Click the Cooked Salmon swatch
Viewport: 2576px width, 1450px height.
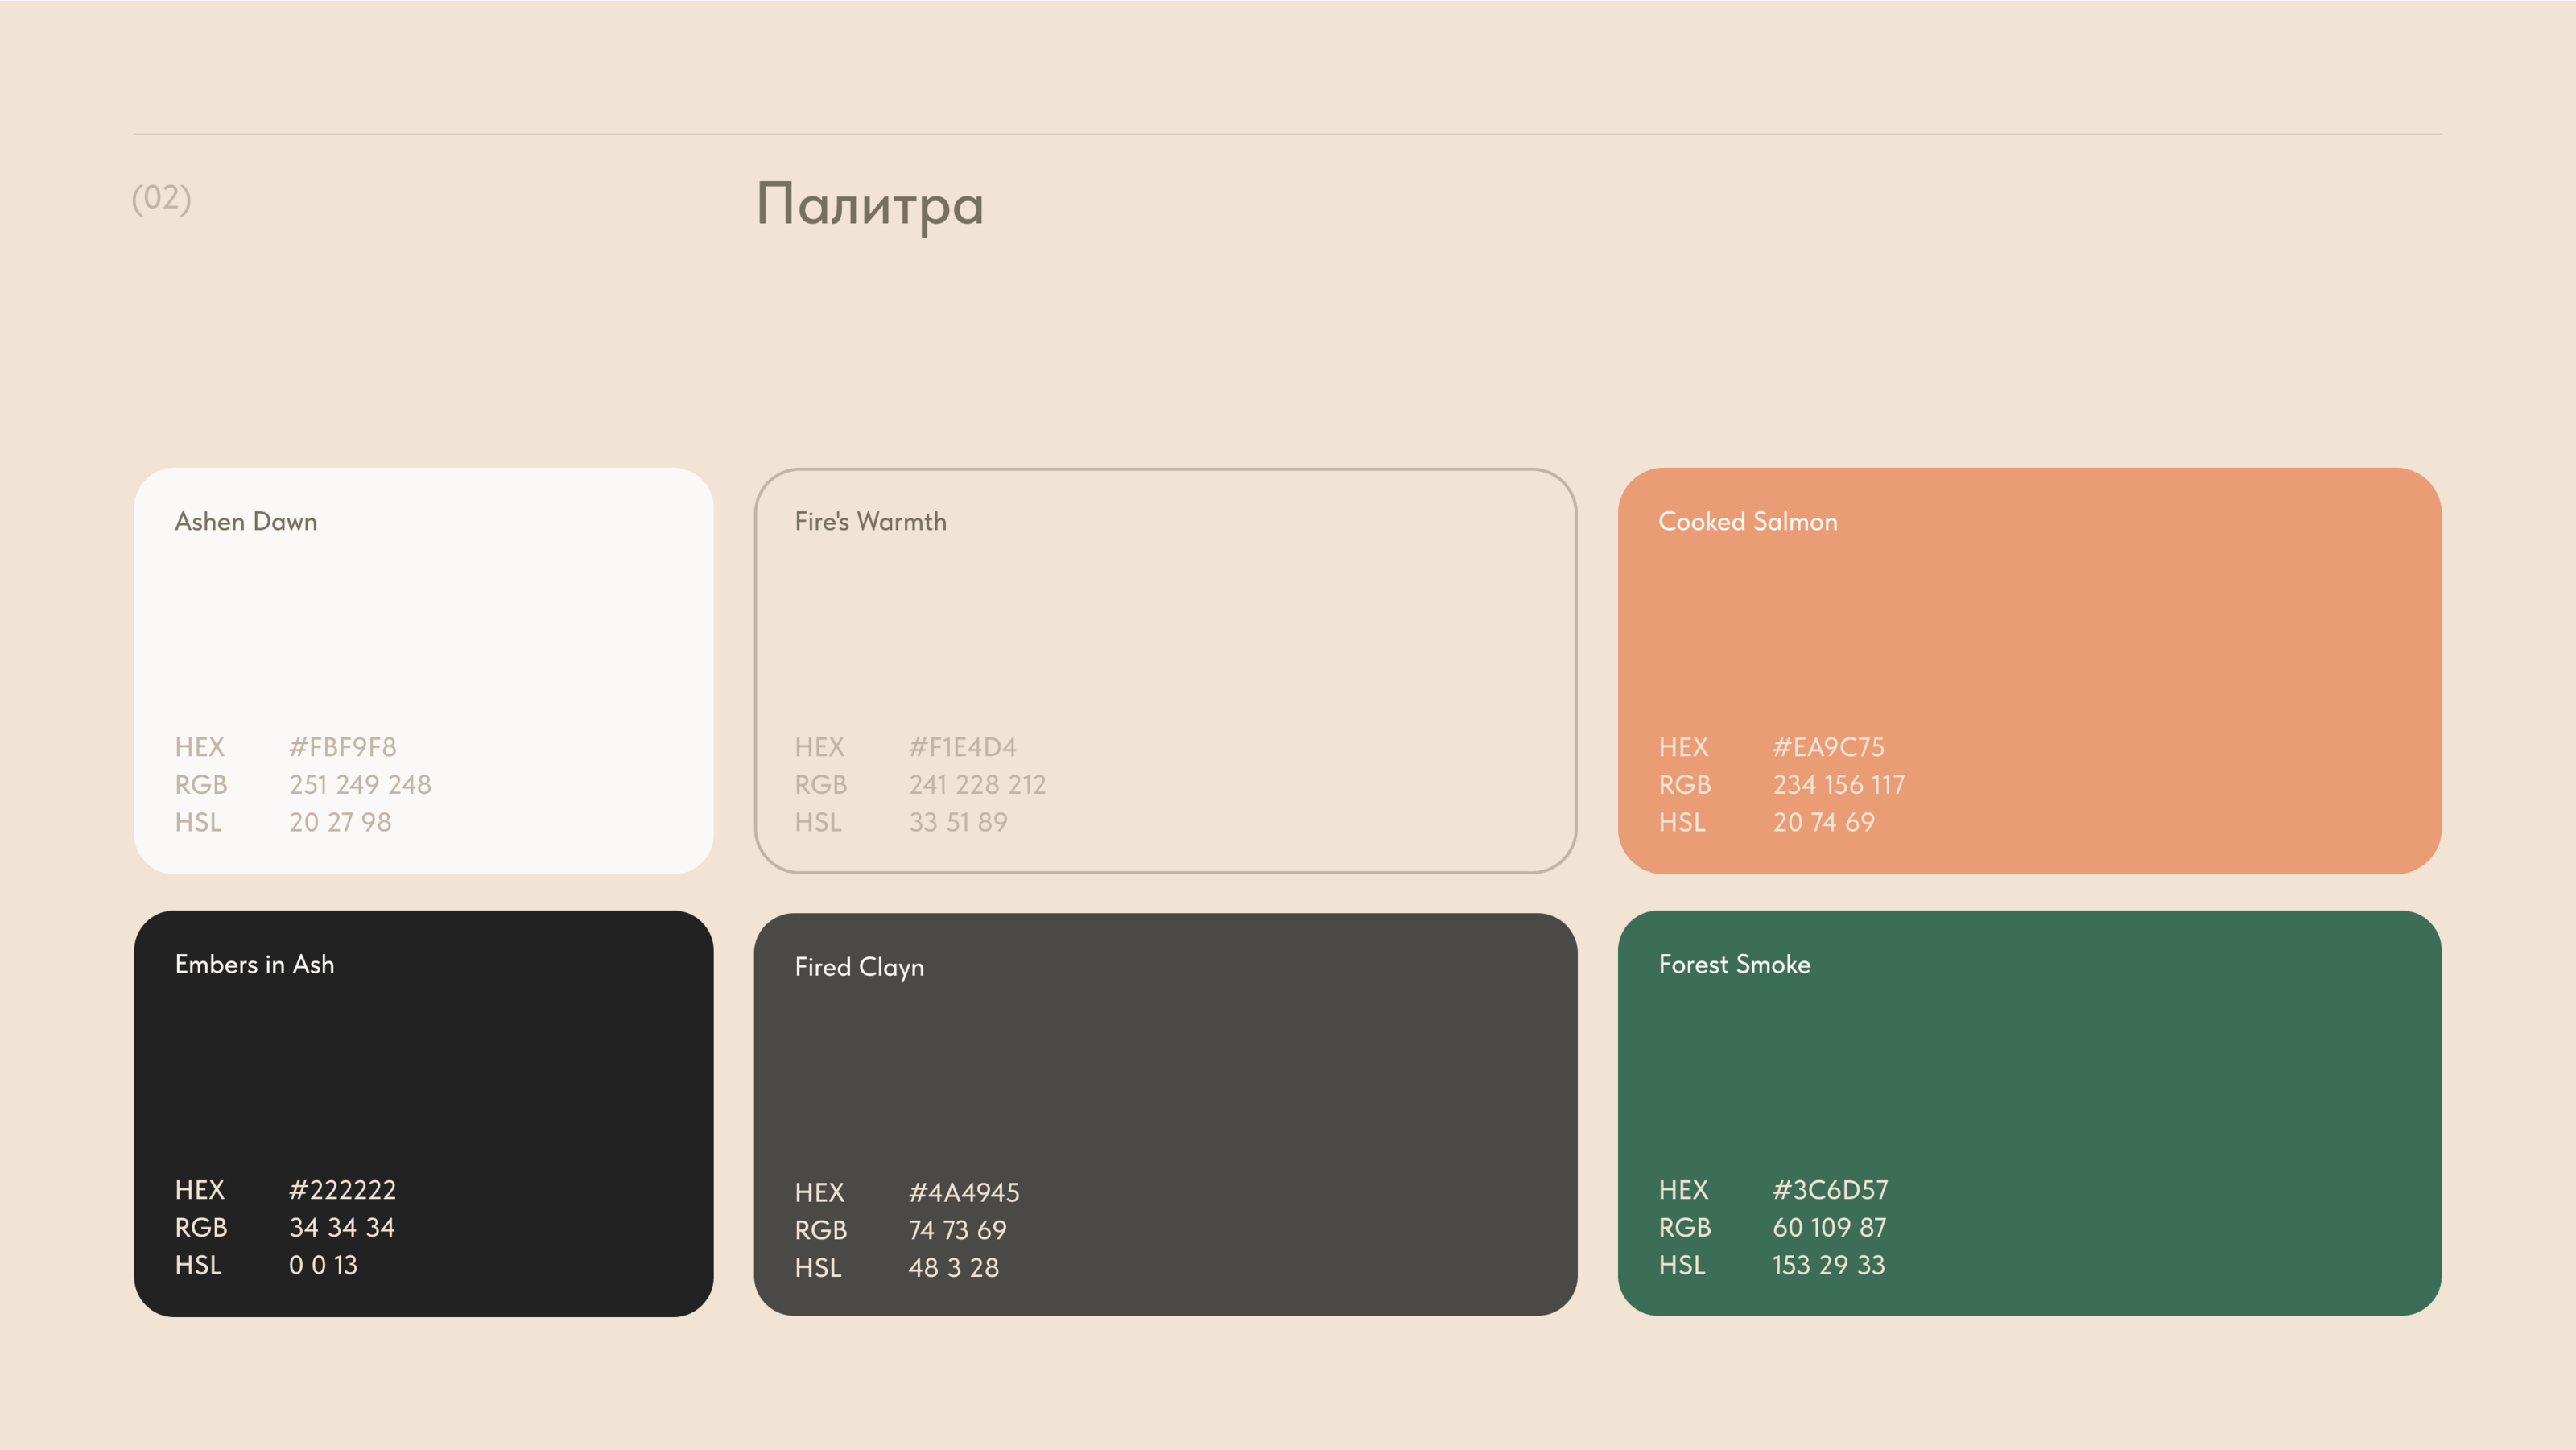pos(2029,640)
